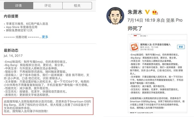This screenshot has height=117, width=194.
Task: Switch to the 评论 tab
Action: [48, 6]
